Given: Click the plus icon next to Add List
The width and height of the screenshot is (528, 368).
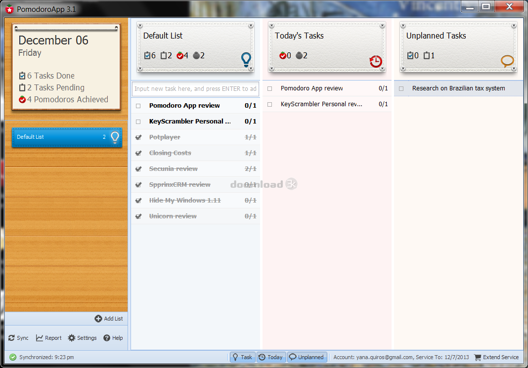Looking at the screenshot, I should point(98,319).
